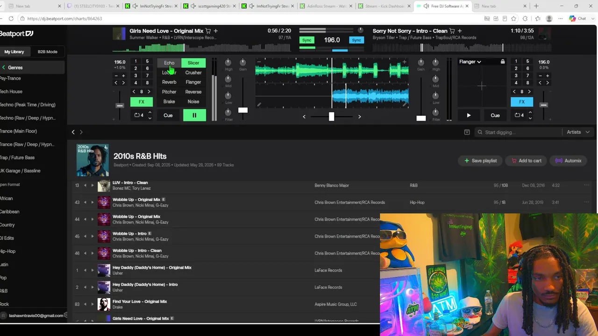
Task: Add Girls Need Love to a playlist
Action: point(216,31)
